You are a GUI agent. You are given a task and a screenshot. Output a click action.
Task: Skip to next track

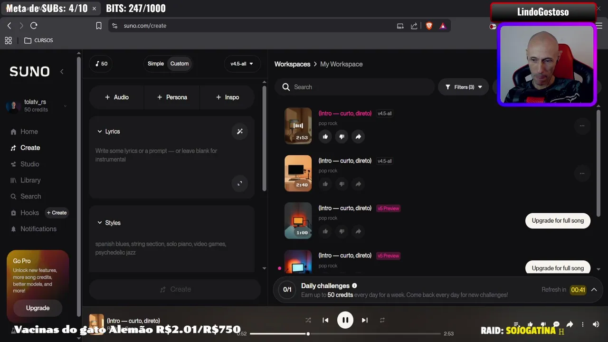tap(365, 320)
